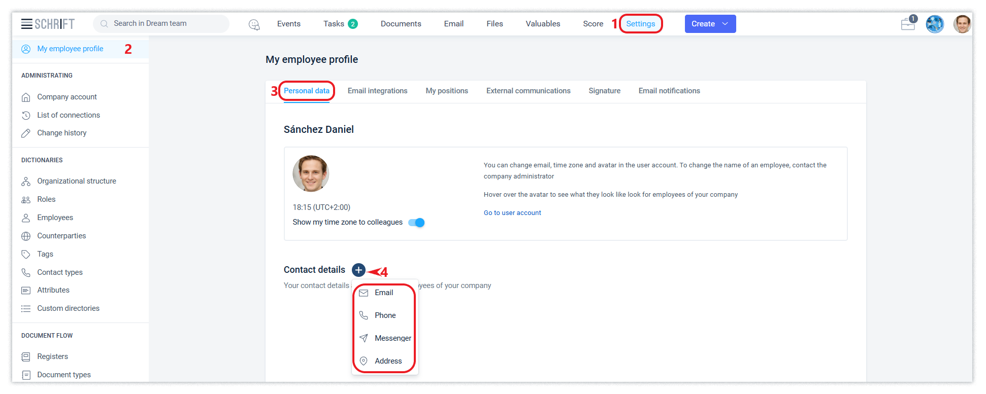The height and width of the screenshot is (394, 986).
Task: Click the blue plus icon beside Contact details
Action: tap(358, 270)
